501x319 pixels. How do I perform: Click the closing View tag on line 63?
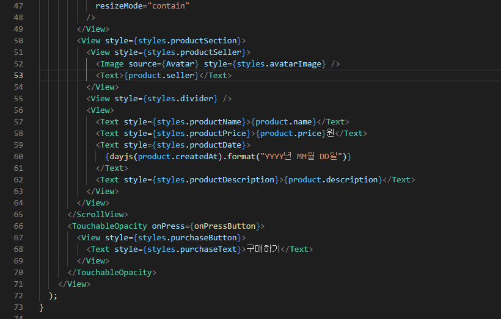click(x=102, y=192)
